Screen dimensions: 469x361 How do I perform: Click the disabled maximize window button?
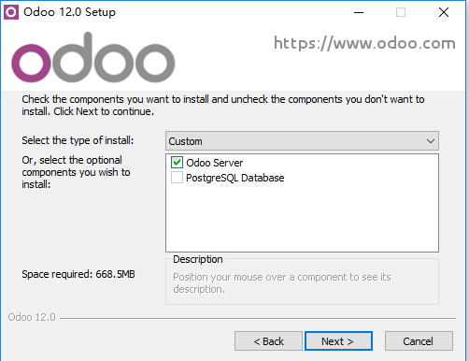[x=401, y=12]
